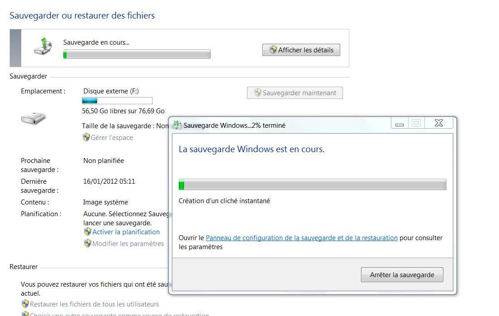The width and height of the screenshot is (499, 316).
Task: Minimize the Sauvegarde Windows dialog
Action: [x=399, y=123]
